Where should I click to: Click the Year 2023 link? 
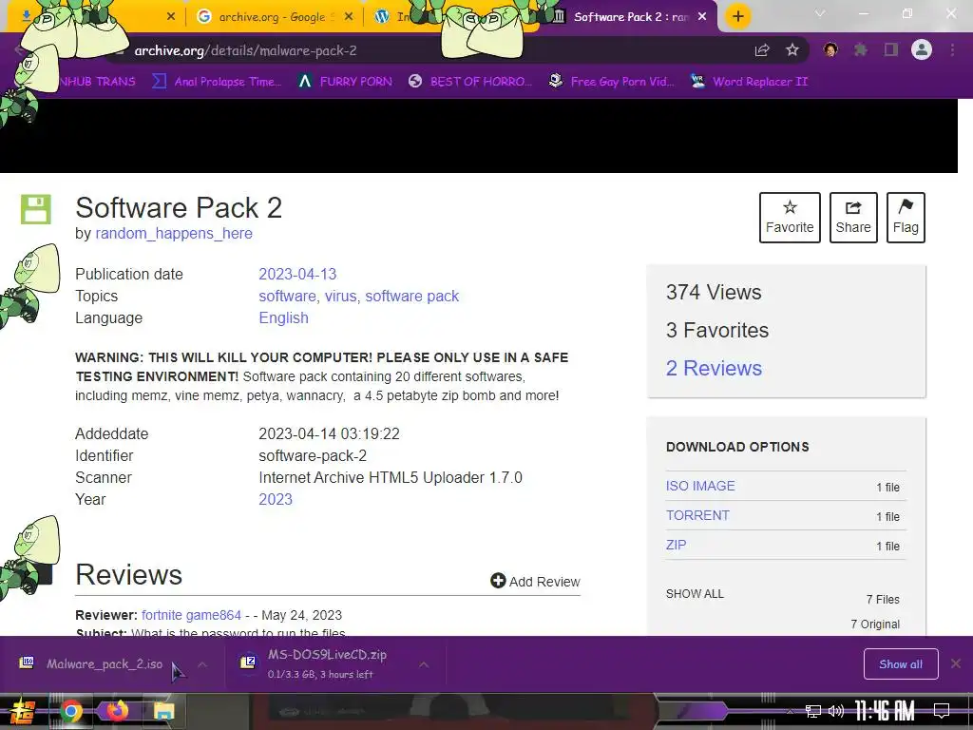coord(276,499)
